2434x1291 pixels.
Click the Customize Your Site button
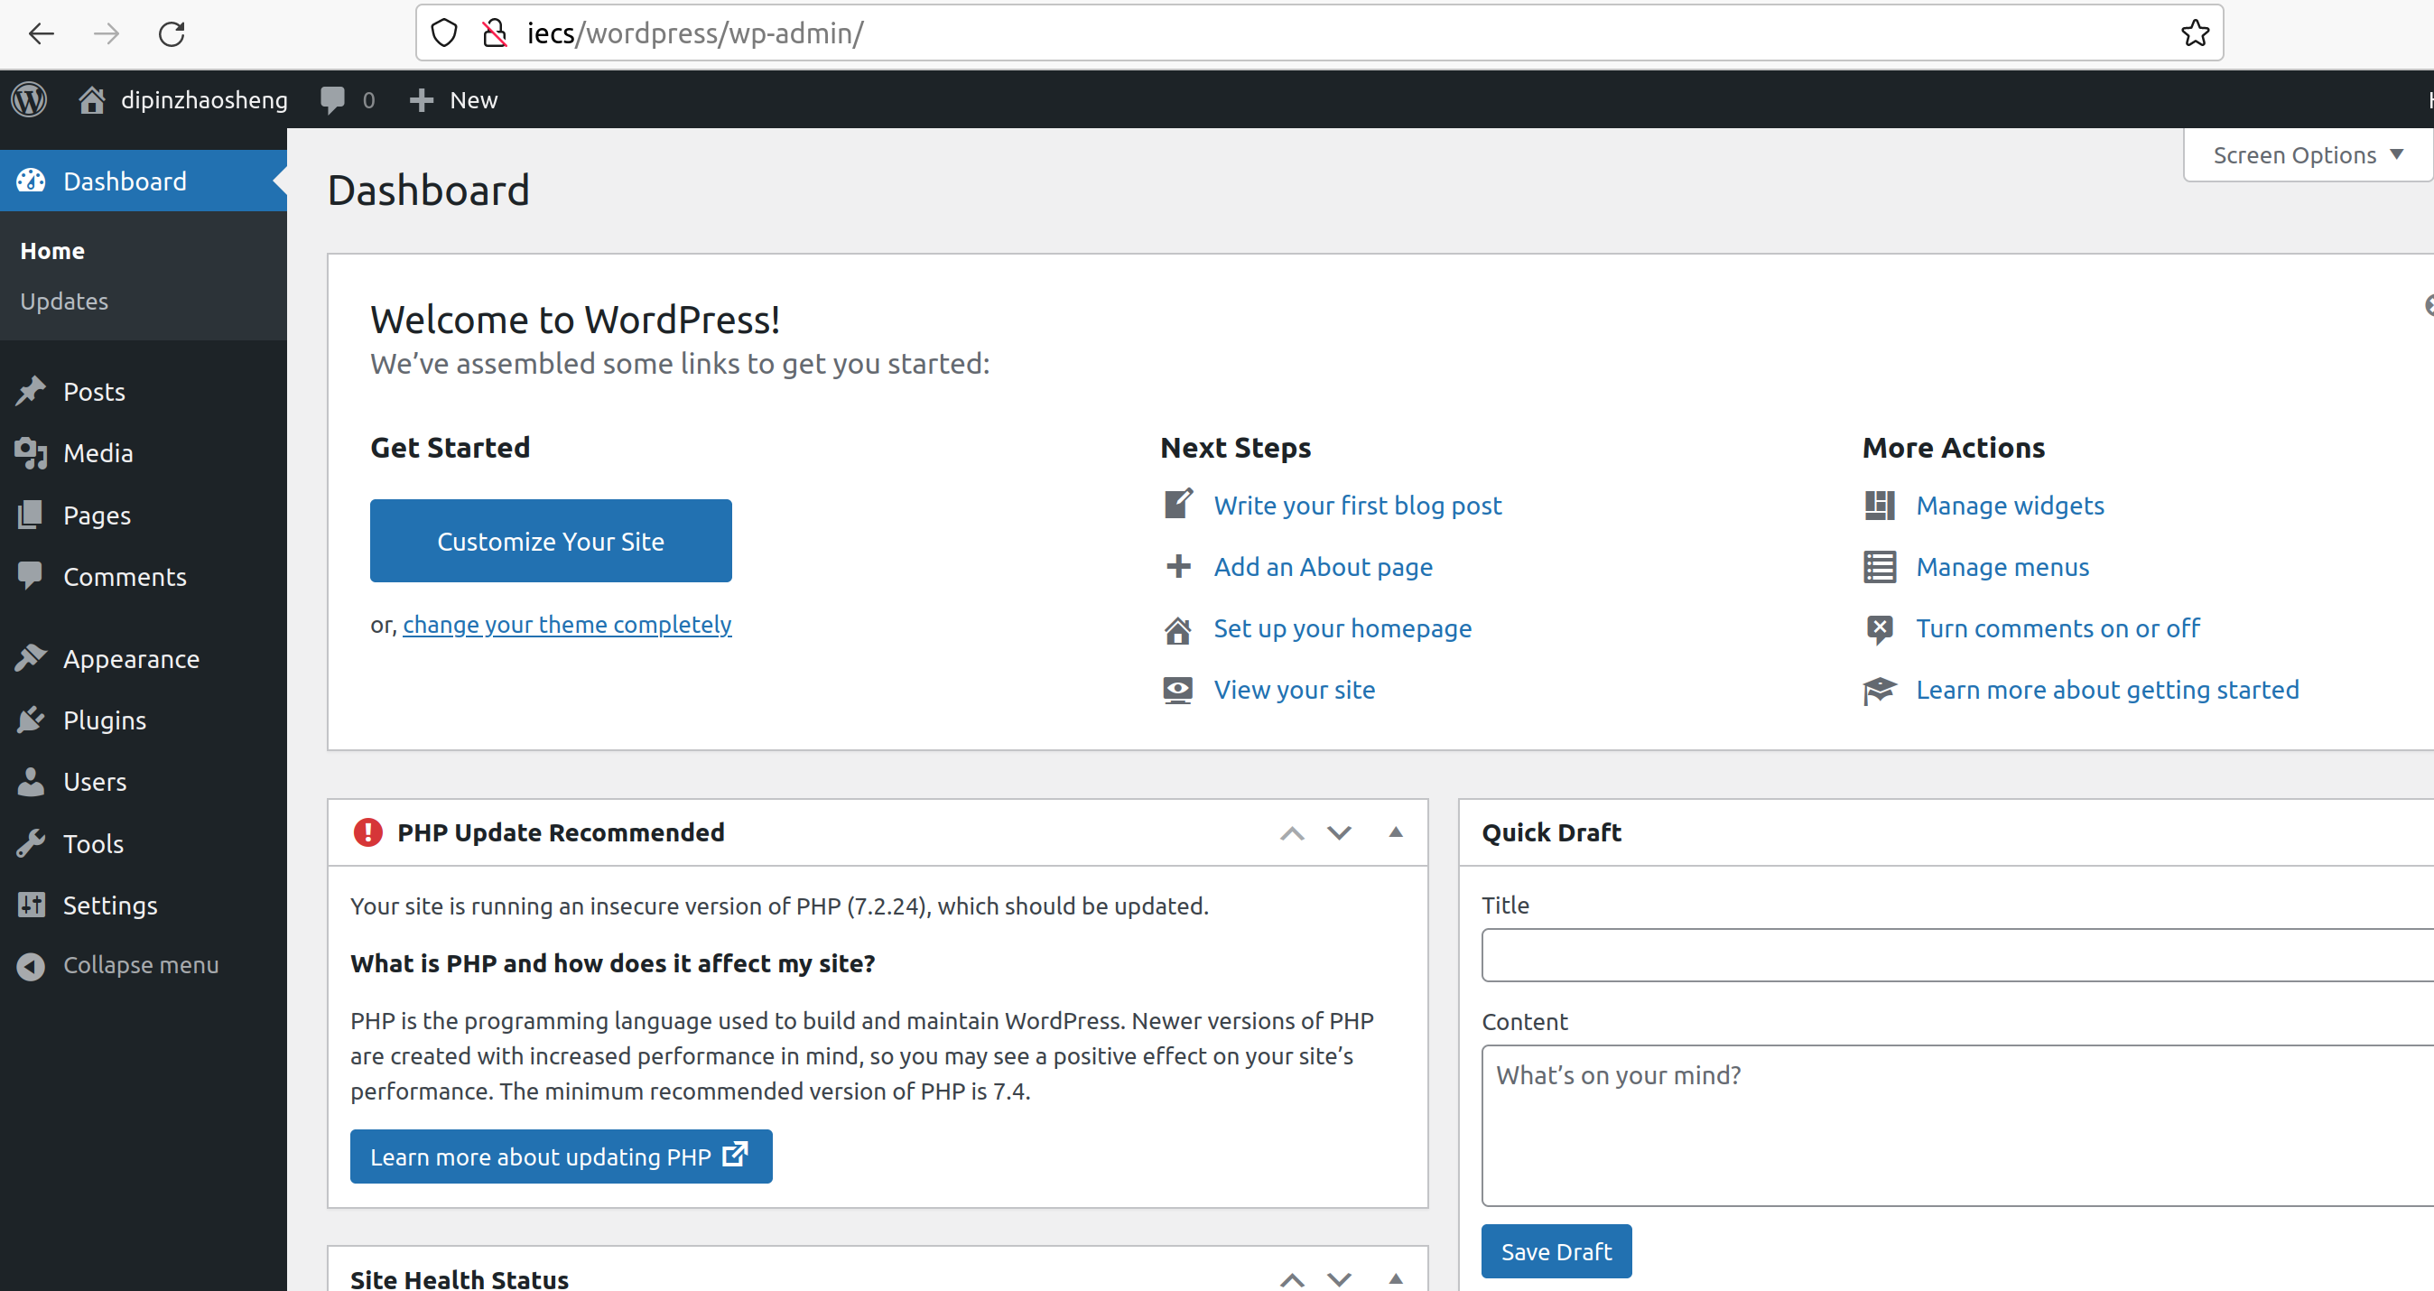point(551,541)
